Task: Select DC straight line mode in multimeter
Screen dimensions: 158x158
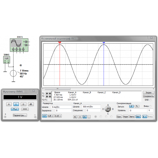Action: point(25,109)
